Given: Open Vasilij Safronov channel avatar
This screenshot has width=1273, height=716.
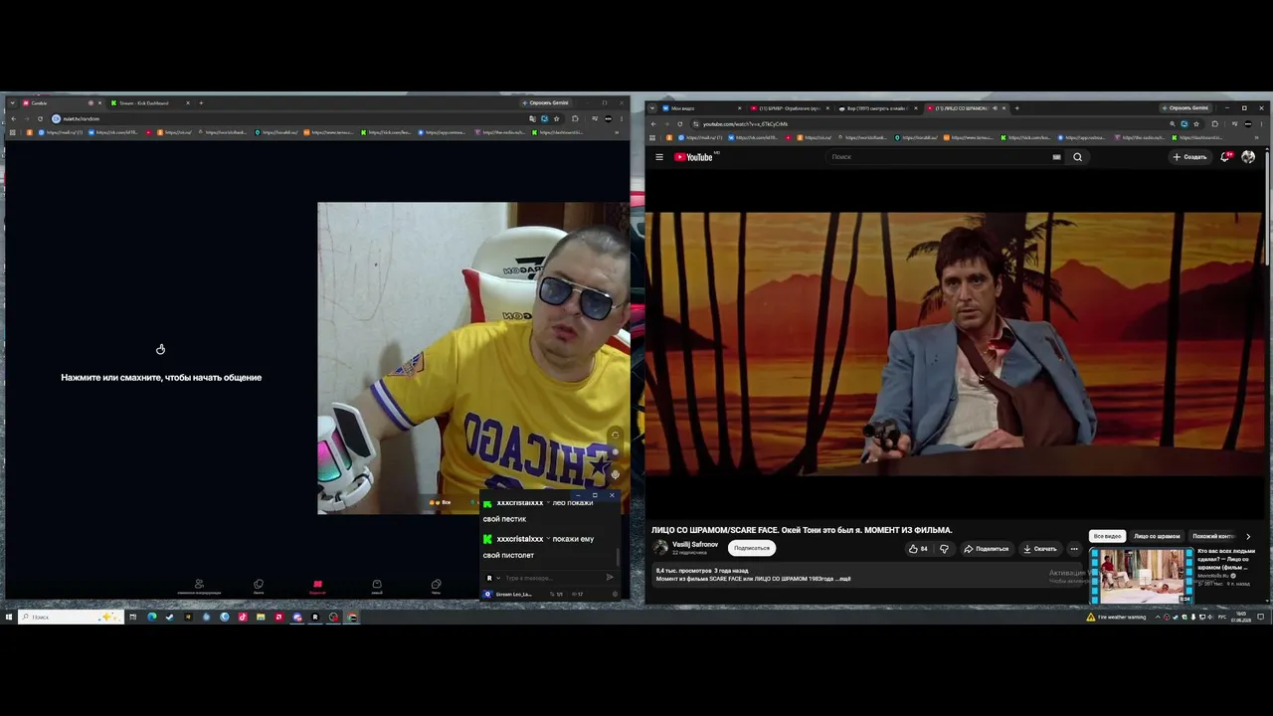Looking at the screenshot, I should [660, 548].
